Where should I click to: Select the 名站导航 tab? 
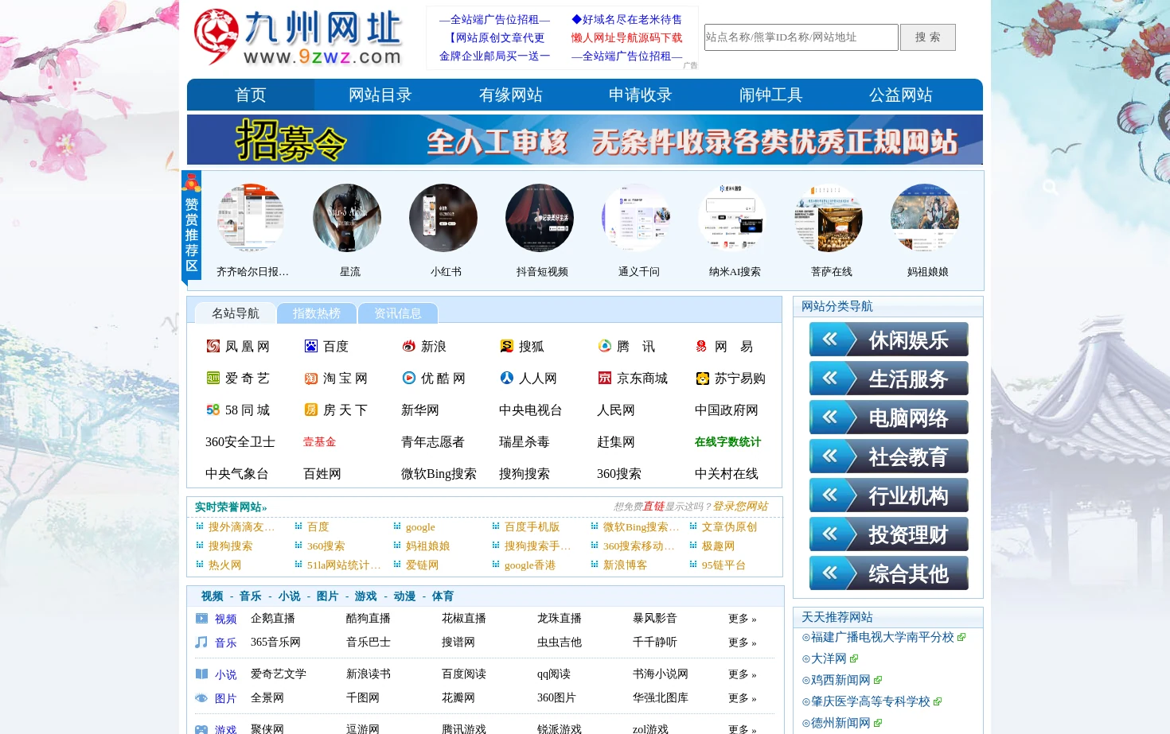[236, 313]
